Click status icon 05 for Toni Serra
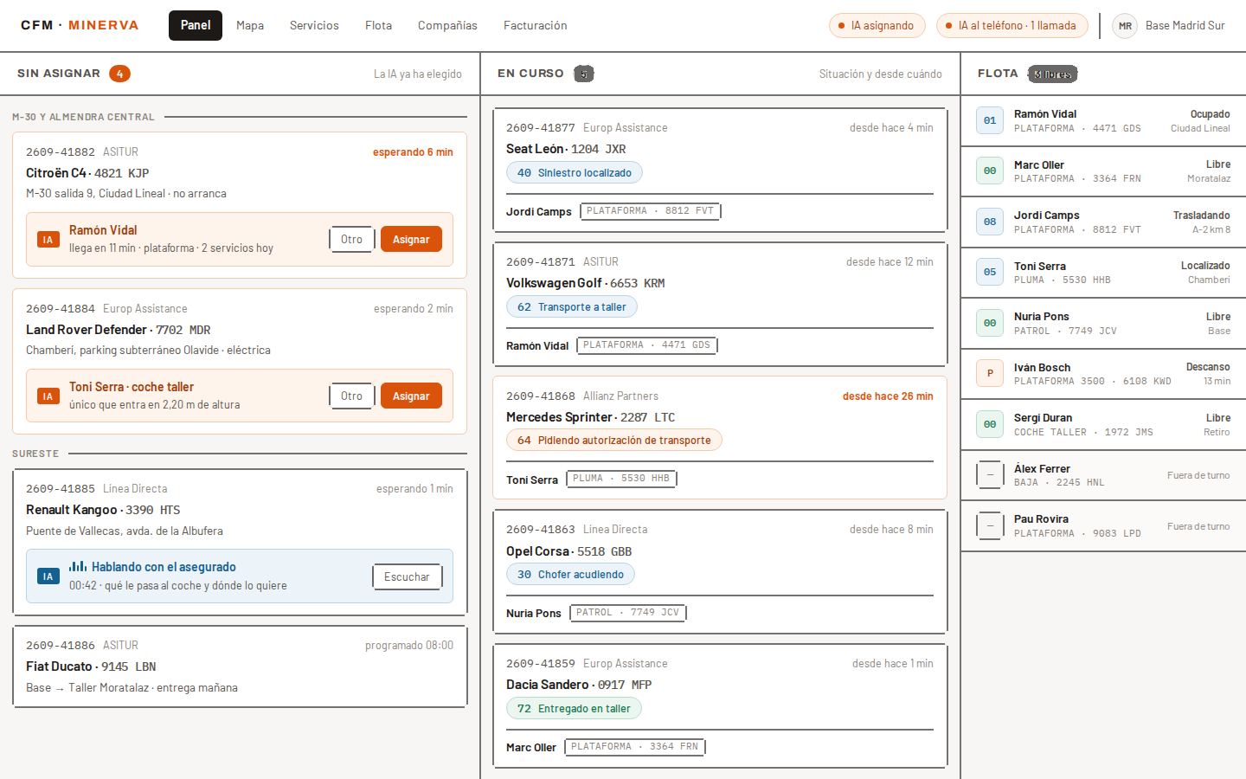The image size is (1246, 779). (x=990, y=272)
